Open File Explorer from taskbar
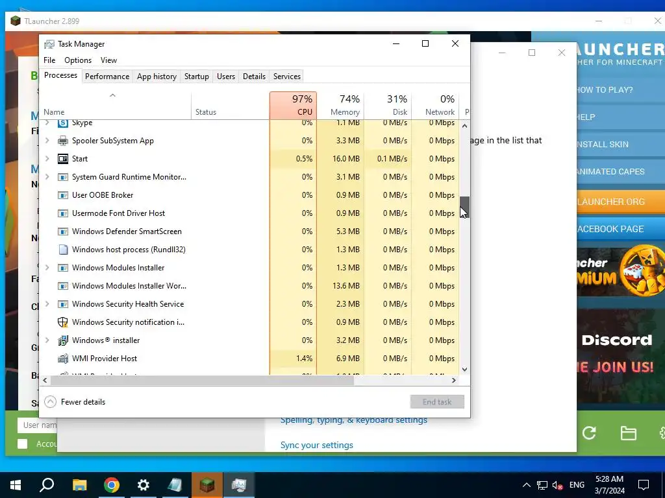Image resolution: width=665 pixels, height=498 pixels. pos(79,485)
